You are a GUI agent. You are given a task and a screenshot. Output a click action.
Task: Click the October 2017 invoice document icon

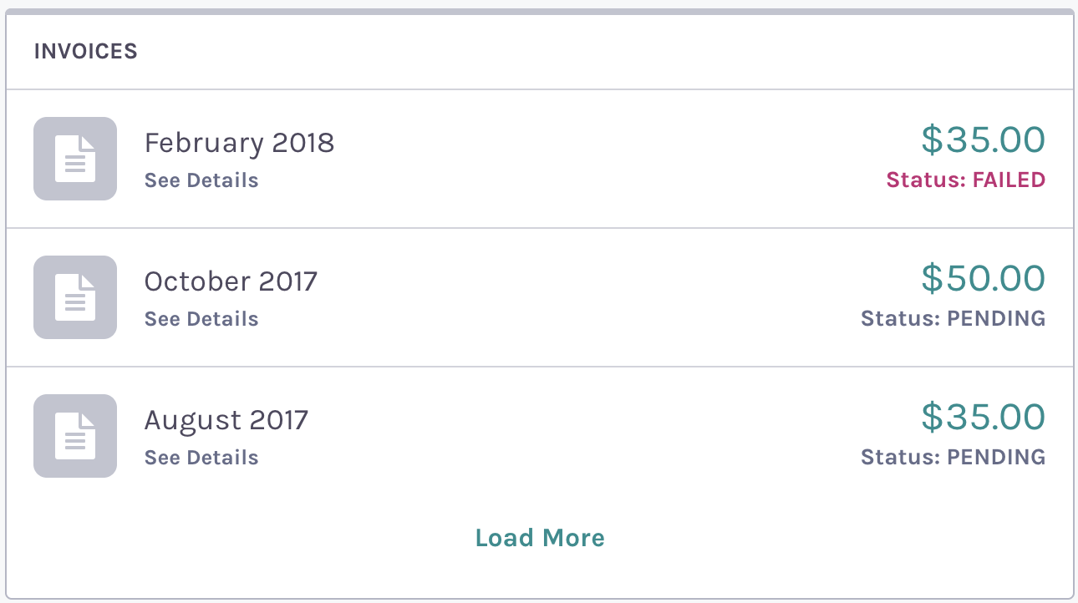click(x=74, y=297)
